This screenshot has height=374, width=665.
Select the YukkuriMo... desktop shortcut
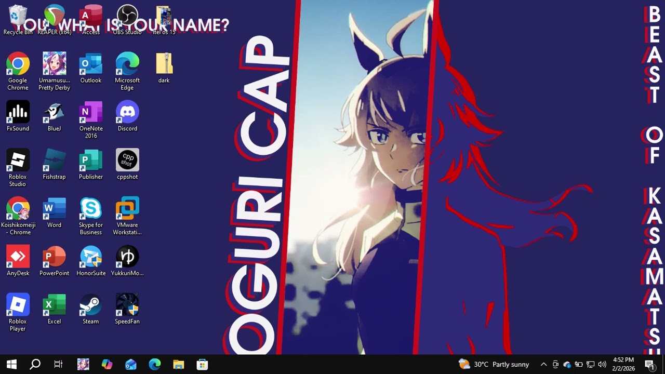127,261
